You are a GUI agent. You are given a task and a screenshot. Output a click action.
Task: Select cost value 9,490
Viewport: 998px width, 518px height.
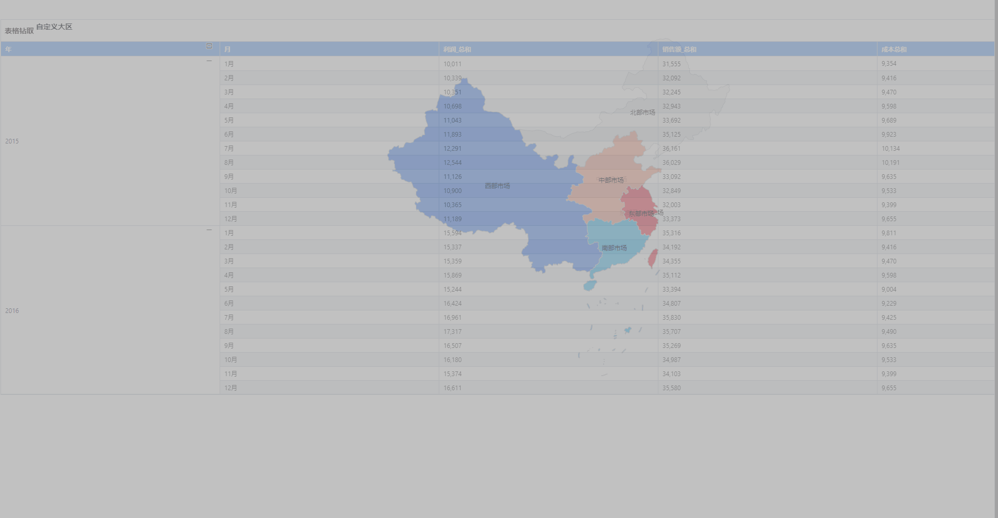[889, 332]
